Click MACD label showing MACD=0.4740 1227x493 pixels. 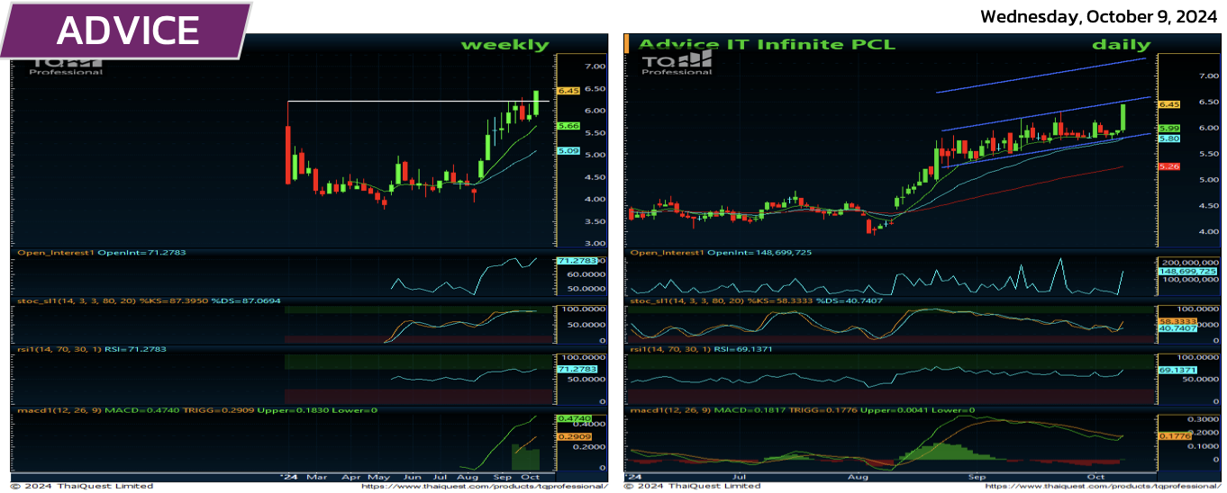197,410
